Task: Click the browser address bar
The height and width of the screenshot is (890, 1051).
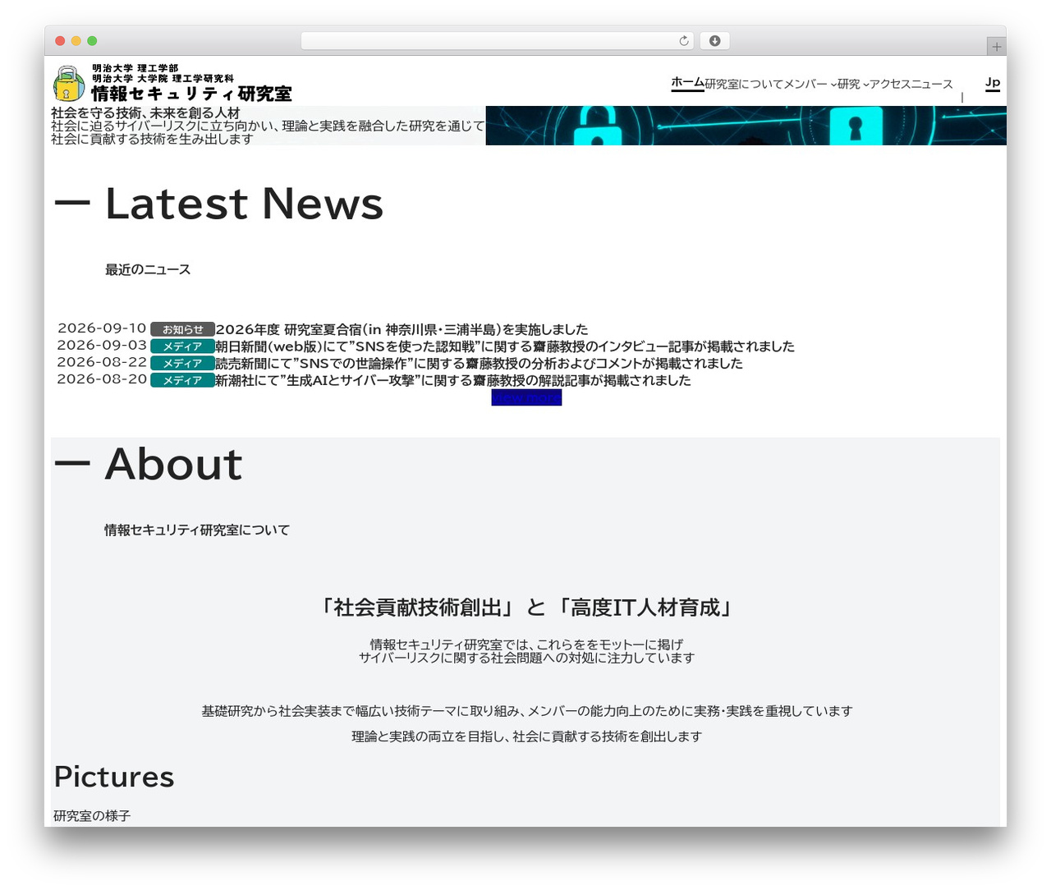Action: 497,41
